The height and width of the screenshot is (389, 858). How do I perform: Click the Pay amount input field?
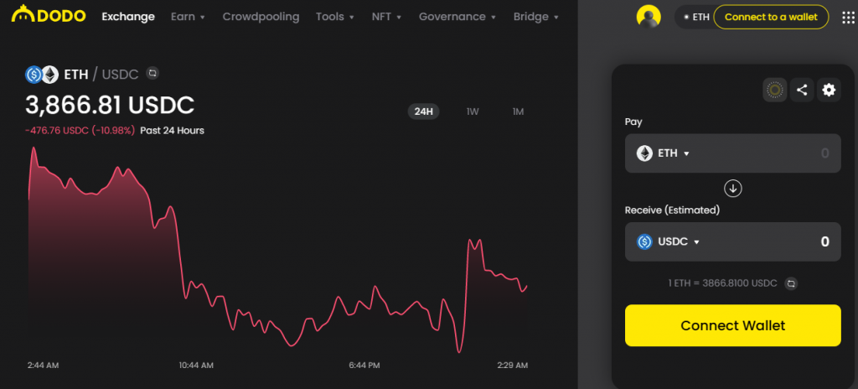[x=771, y=153]
